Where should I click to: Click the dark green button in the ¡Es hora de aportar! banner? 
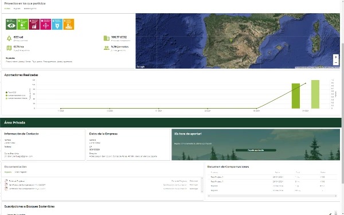pos(256,150)
